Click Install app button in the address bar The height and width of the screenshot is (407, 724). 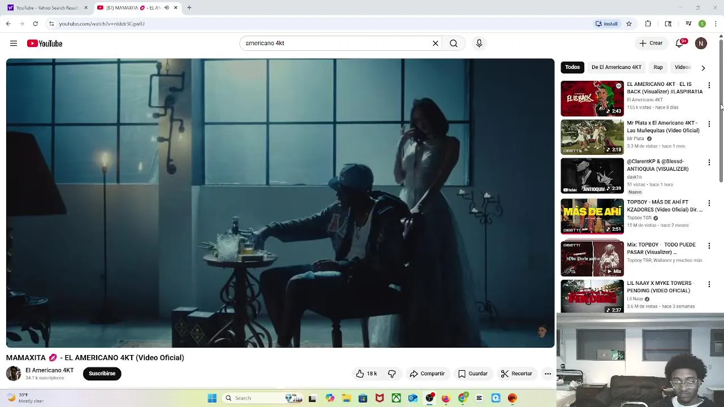606,24
